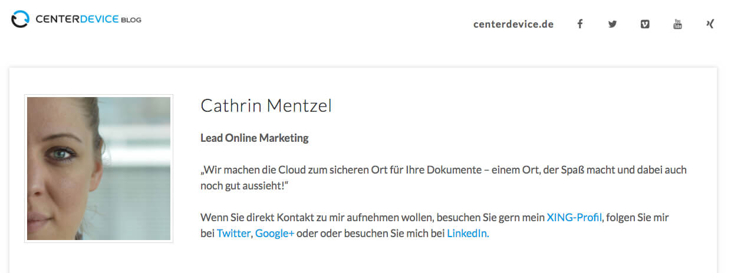The image size is (731, 273).
Task: Click the author portrait photo
Action: [98, 168]
